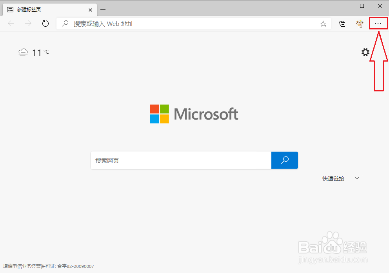
Task: Click the Microsoft logo
Action: (x=194, y=114)
